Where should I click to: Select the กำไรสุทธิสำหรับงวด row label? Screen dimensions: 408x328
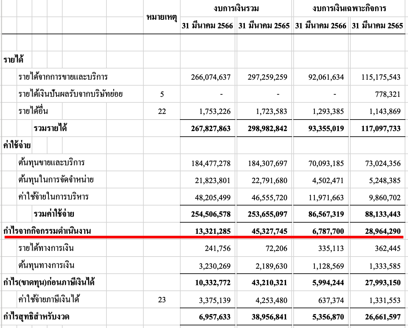click(x=36, y=316)
